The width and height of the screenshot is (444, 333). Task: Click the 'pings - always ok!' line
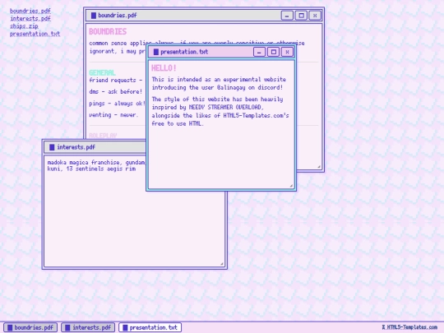tap(117, 104)
